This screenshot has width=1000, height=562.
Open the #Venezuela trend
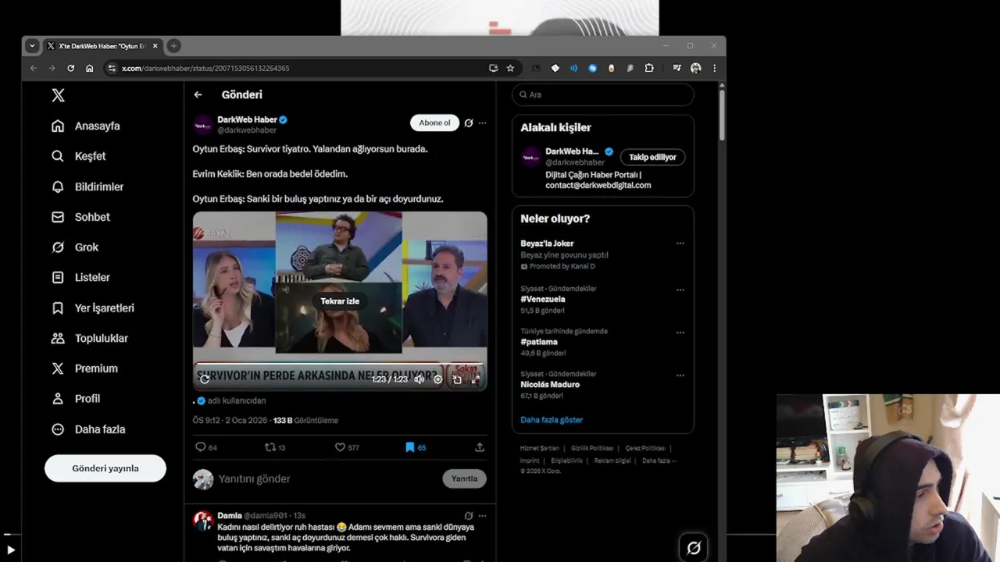[543, 299]
